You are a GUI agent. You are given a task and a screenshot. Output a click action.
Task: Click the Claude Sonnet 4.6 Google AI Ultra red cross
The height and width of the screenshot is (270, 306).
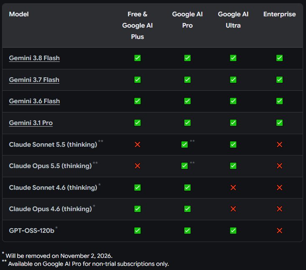pos(233,188)
